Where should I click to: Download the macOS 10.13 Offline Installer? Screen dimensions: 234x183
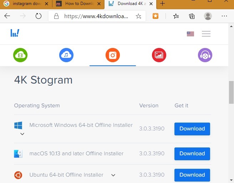(x=192, y=154)
